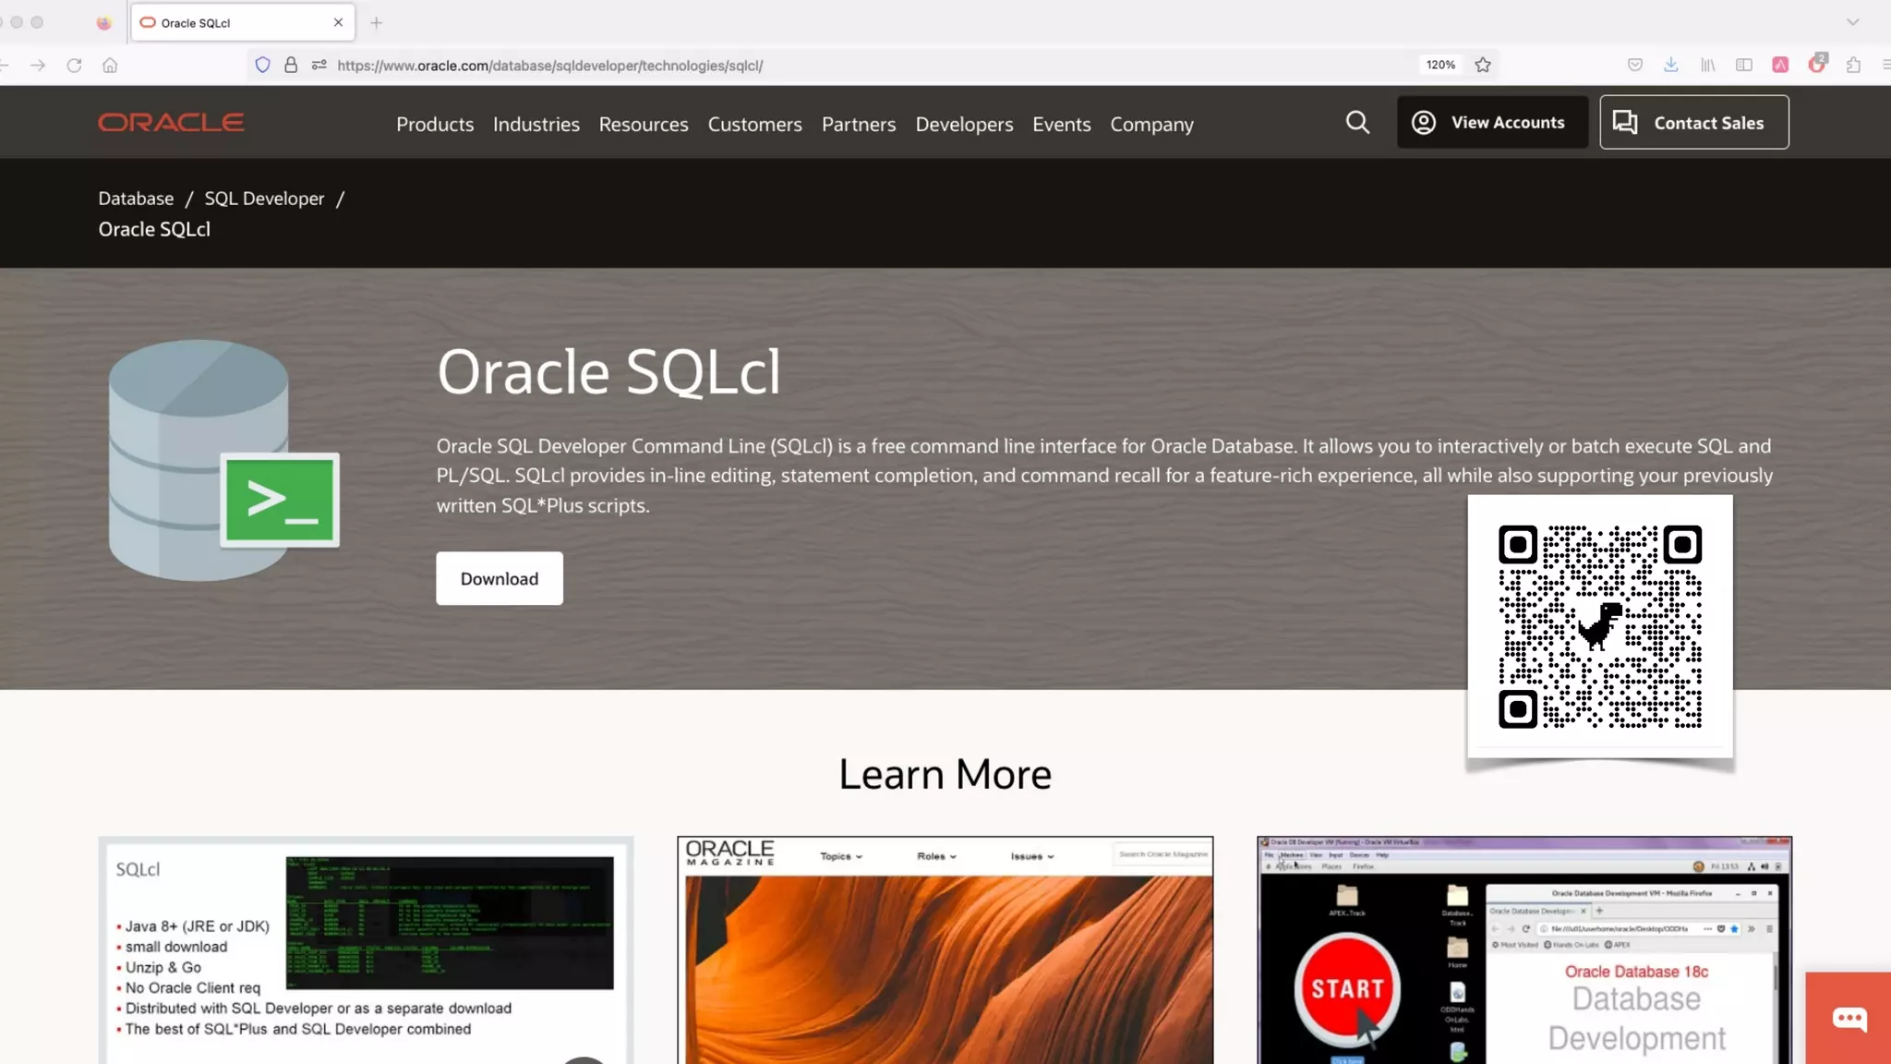The width and height of the screenshot is (1891, 1064).
Task: Open the extensions puzzle piece icon
Action: pos(1853,65)
